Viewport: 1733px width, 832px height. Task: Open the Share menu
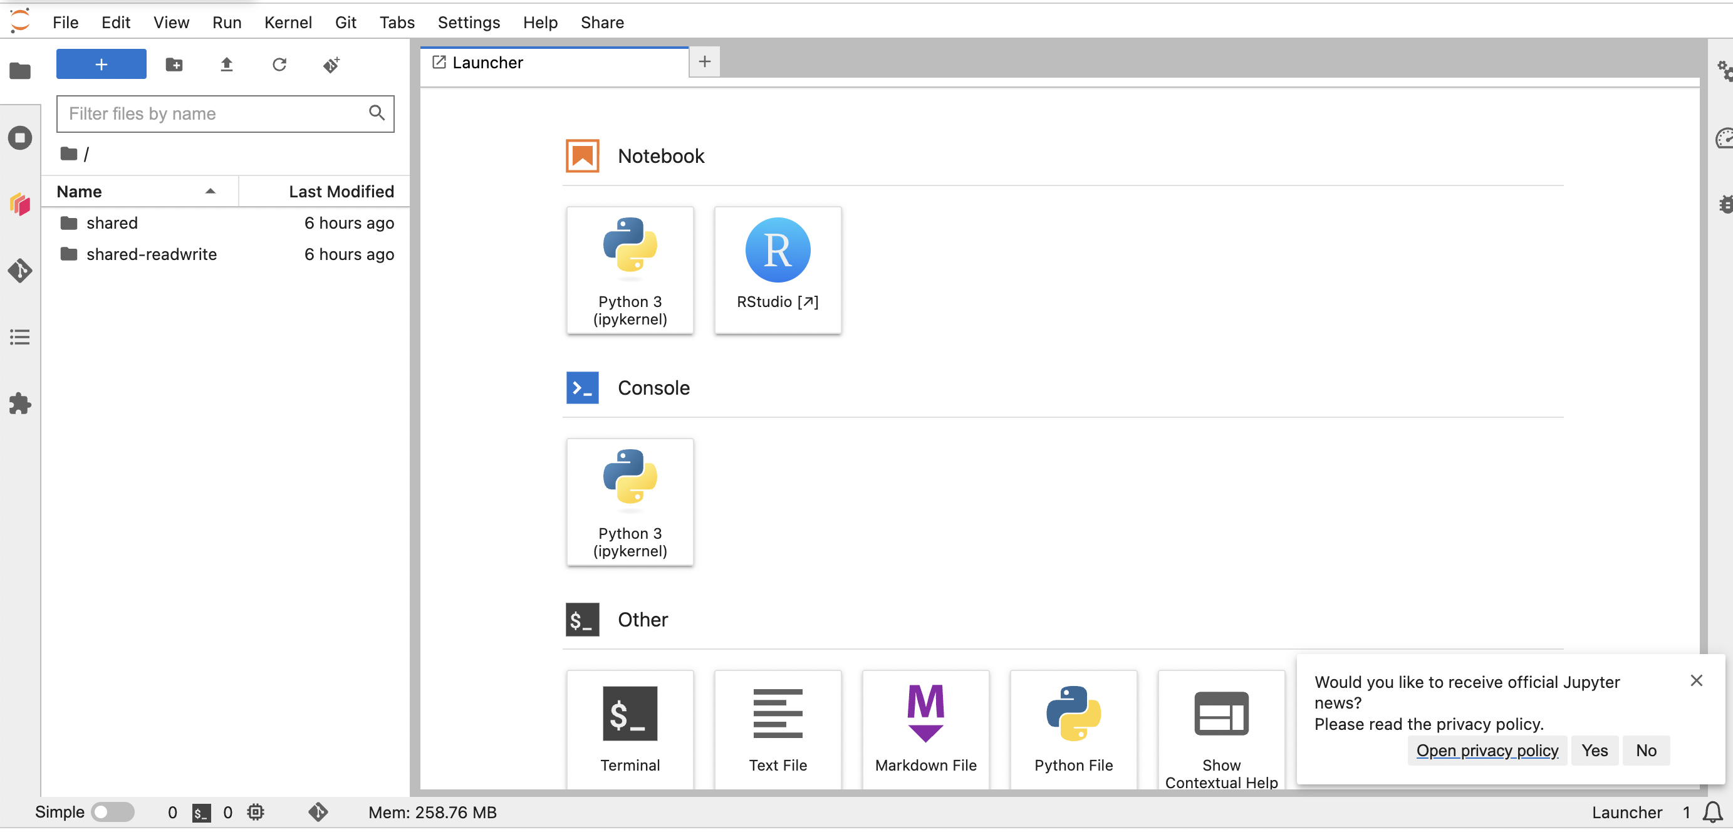click(x=602, y=22)
